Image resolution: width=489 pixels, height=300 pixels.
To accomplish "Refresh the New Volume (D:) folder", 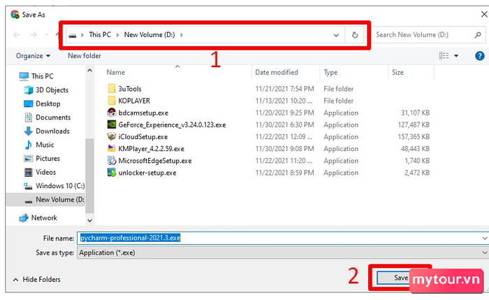I will pyautogui.click(x=355, y=35).
